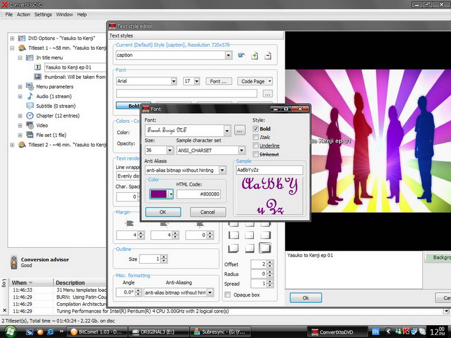Click the vertical margin alignment icon
451x338 pixels.
(x=200, y=224)
